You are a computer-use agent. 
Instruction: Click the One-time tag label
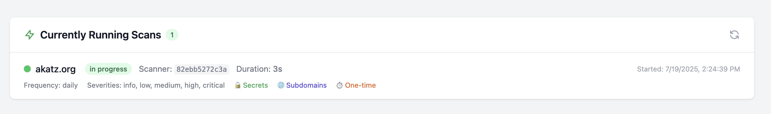(360, 85)
